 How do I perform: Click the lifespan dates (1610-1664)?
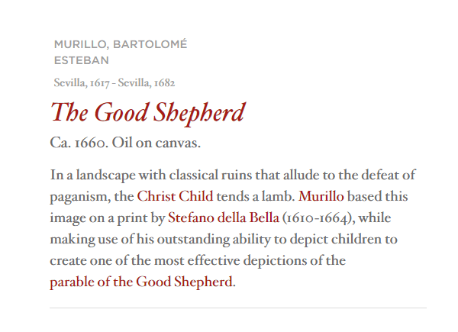[x=318, y=218]
